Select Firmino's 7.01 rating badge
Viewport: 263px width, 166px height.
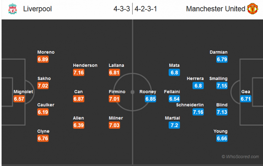pyautogui.click(x=114, y=99)
